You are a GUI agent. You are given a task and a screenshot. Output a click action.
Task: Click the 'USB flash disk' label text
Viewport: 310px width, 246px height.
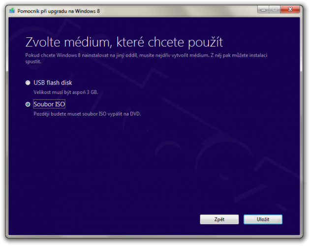click(x=53, y=83)
